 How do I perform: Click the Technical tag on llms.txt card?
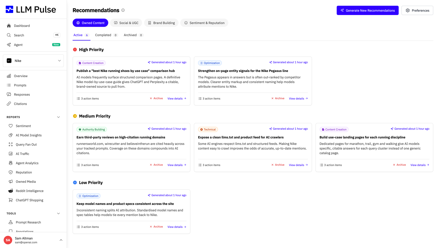[208, 130]
